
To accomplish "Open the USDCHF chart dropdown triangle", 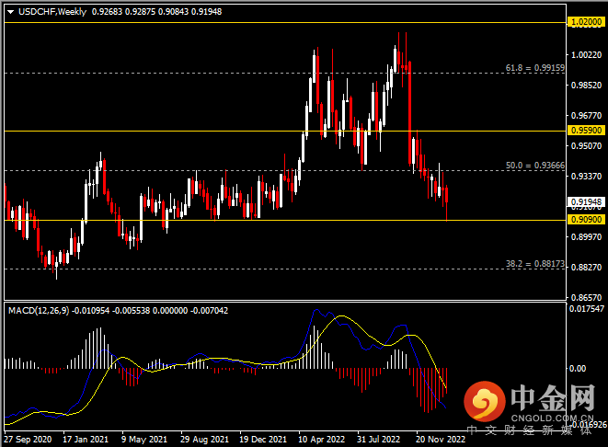I will [x=10, y=12].
